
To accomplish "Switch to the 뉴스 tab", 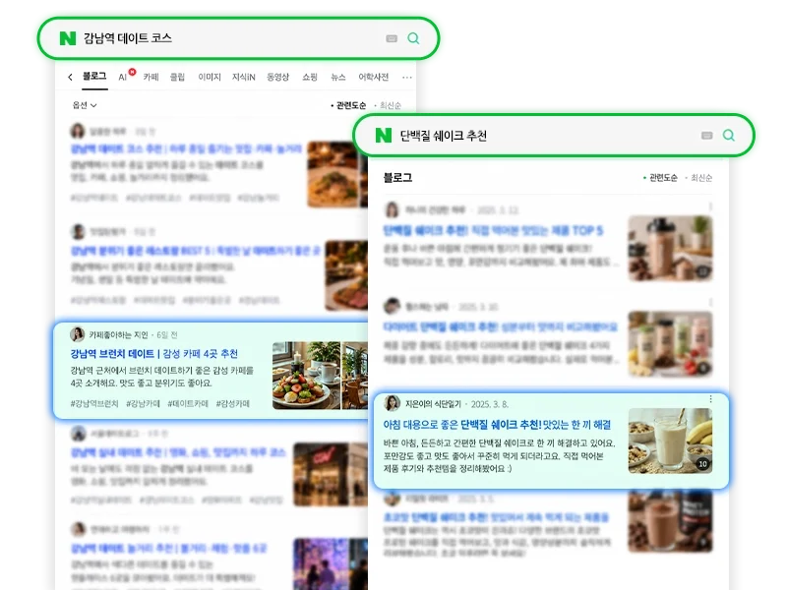I will click(337, 77).
